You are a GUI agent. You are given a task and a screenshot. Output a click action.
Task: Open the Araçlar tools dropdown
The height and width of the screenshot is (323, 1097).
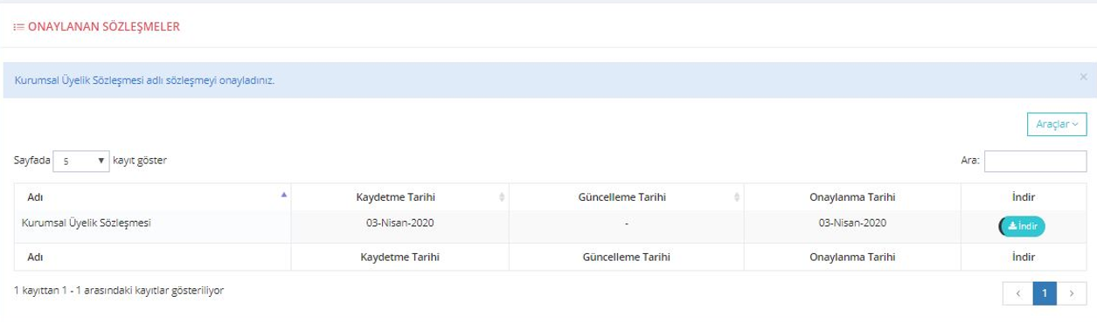(1056, 125)
